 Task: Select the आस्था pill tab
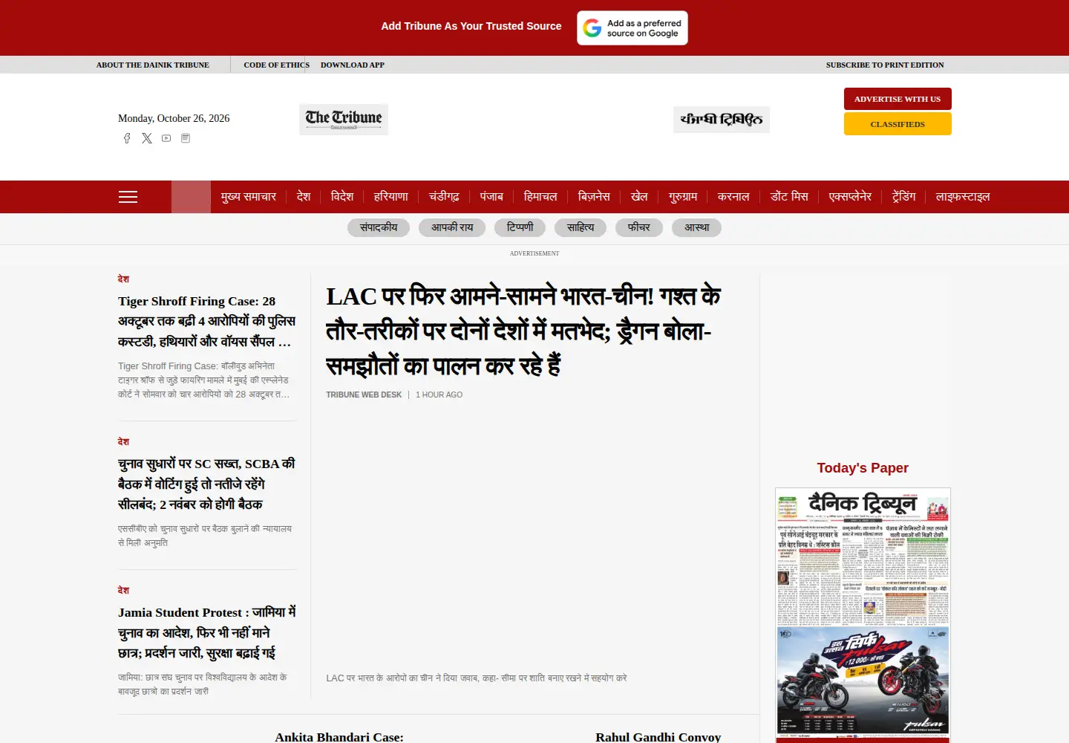pyautogui.click(x=697, y=228)
